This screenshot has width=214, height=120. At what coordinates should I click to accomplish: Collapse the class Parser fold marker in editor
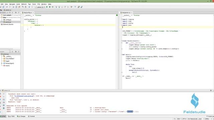[122, 41]
